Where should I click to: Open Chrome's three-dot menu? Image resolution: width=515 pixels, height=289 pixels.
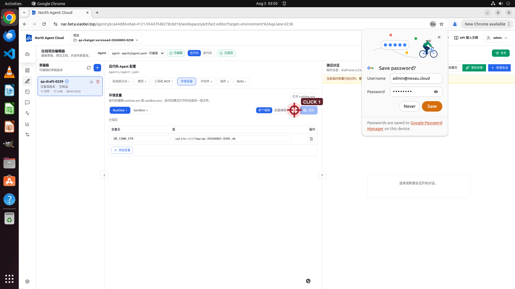[x=509, y=24]
